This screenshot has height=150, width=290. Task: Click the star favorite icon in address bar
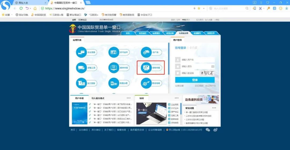point(199,8)
